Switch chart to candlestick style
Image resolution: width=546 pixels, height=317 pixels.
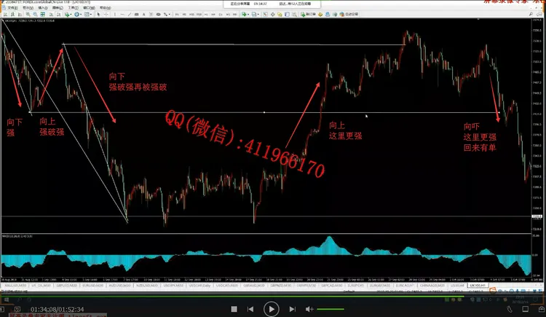[x=12, y=15]
